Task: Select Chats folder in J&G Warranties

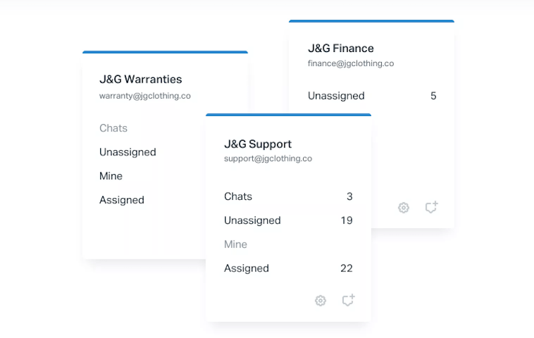Action: pos(113,128)
